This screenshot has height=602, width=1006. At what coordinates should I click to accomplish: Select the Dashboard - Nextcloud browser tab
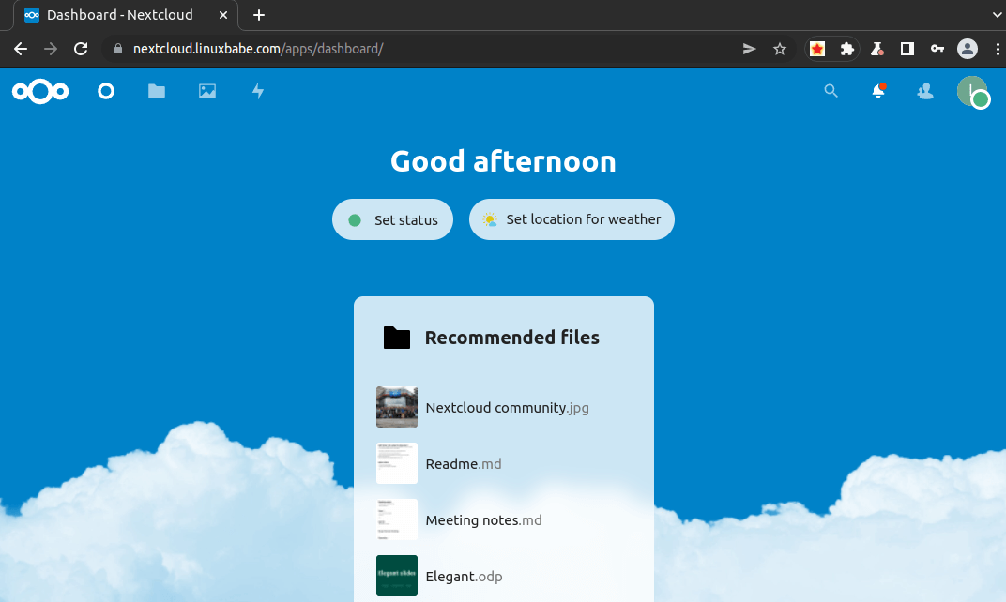pos(120,15)
